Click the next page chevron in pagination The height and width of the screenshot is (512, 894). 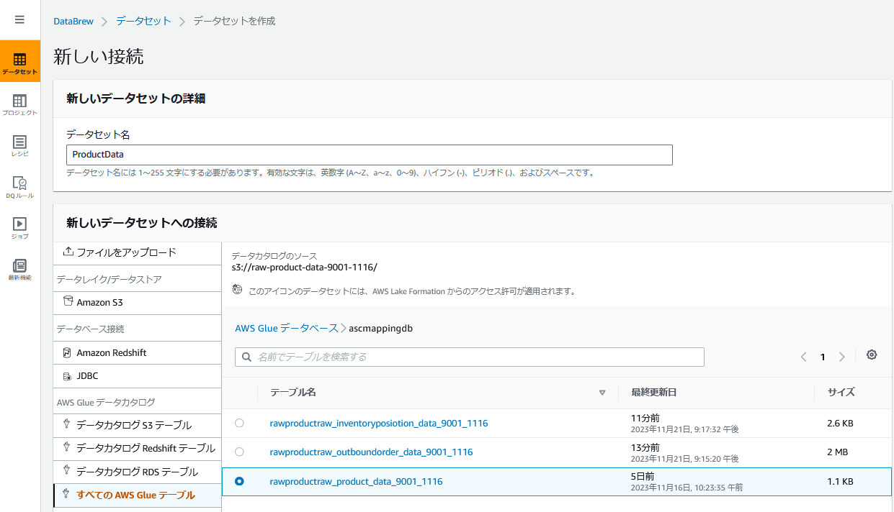pos(841,356)
